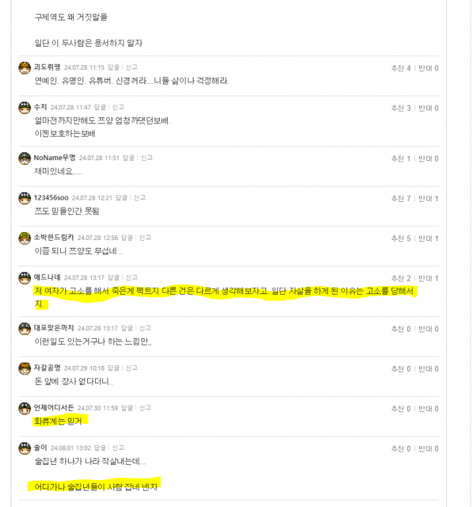
Task: Click 답글 on 괴도뤼팽's comment
Action: coord(114,67)
